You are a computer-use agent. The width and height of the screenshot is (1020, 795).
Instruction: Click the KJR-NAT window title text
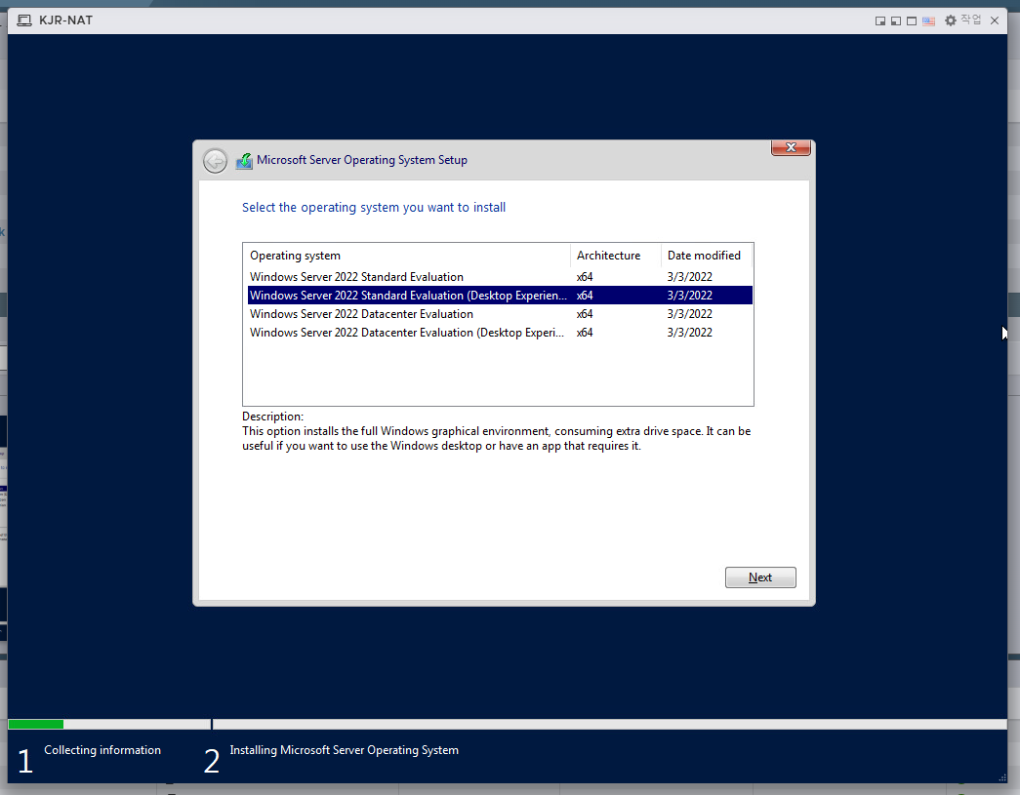(x=65, y=20)
